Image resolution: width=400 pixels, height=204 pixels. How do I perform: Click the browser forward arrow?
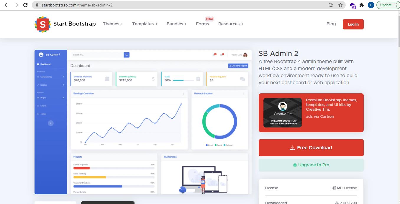point(16,5)
